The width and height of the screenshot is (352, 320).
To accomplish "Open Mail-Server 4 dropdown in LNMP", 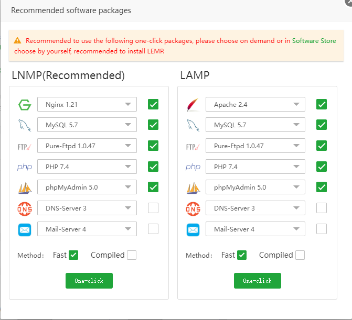I will tap(87, 229).
